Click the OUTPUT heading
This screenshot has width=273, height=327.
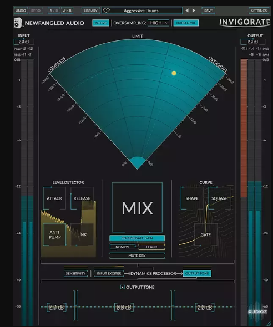[255, 35]
